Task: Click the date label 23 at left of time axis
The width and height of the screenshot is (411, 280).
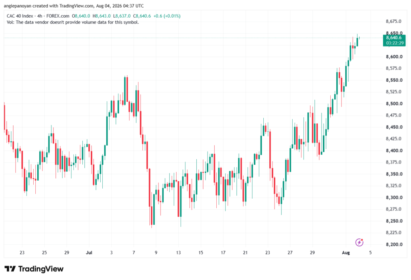Action: click(x=22, y=252)
